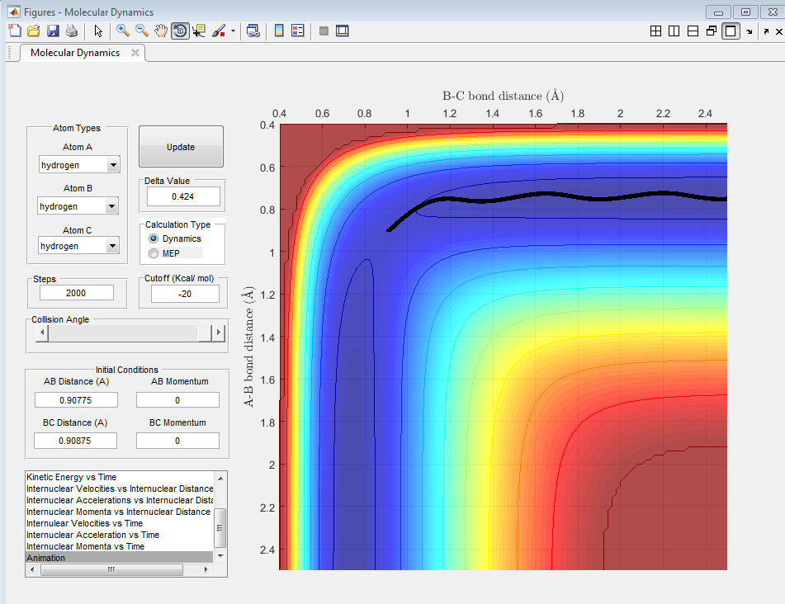The height and width of the screenshot is (604, 785).
Task: Choose Animation in the plot list
Action: [x=46, y=558]
